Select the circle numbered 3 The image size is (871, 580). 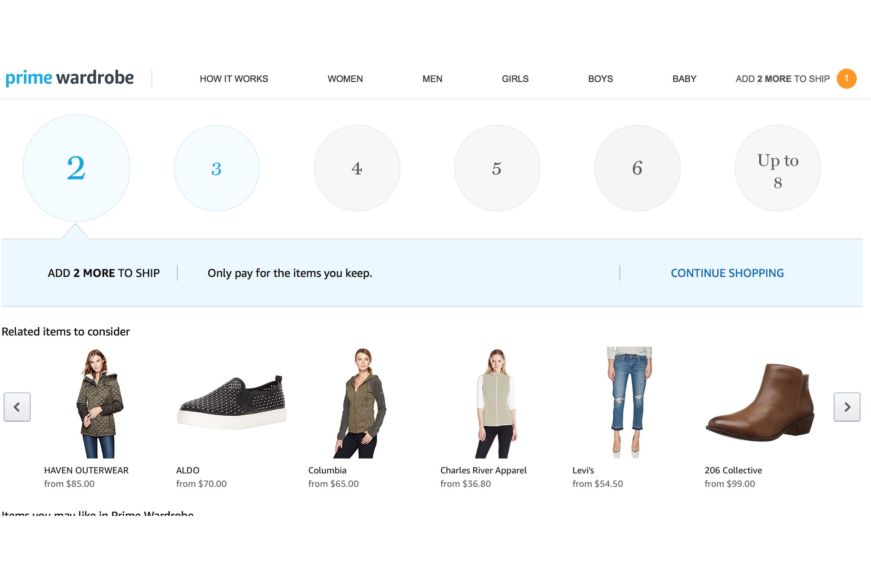pyautogui.click(x=217, y=168)
